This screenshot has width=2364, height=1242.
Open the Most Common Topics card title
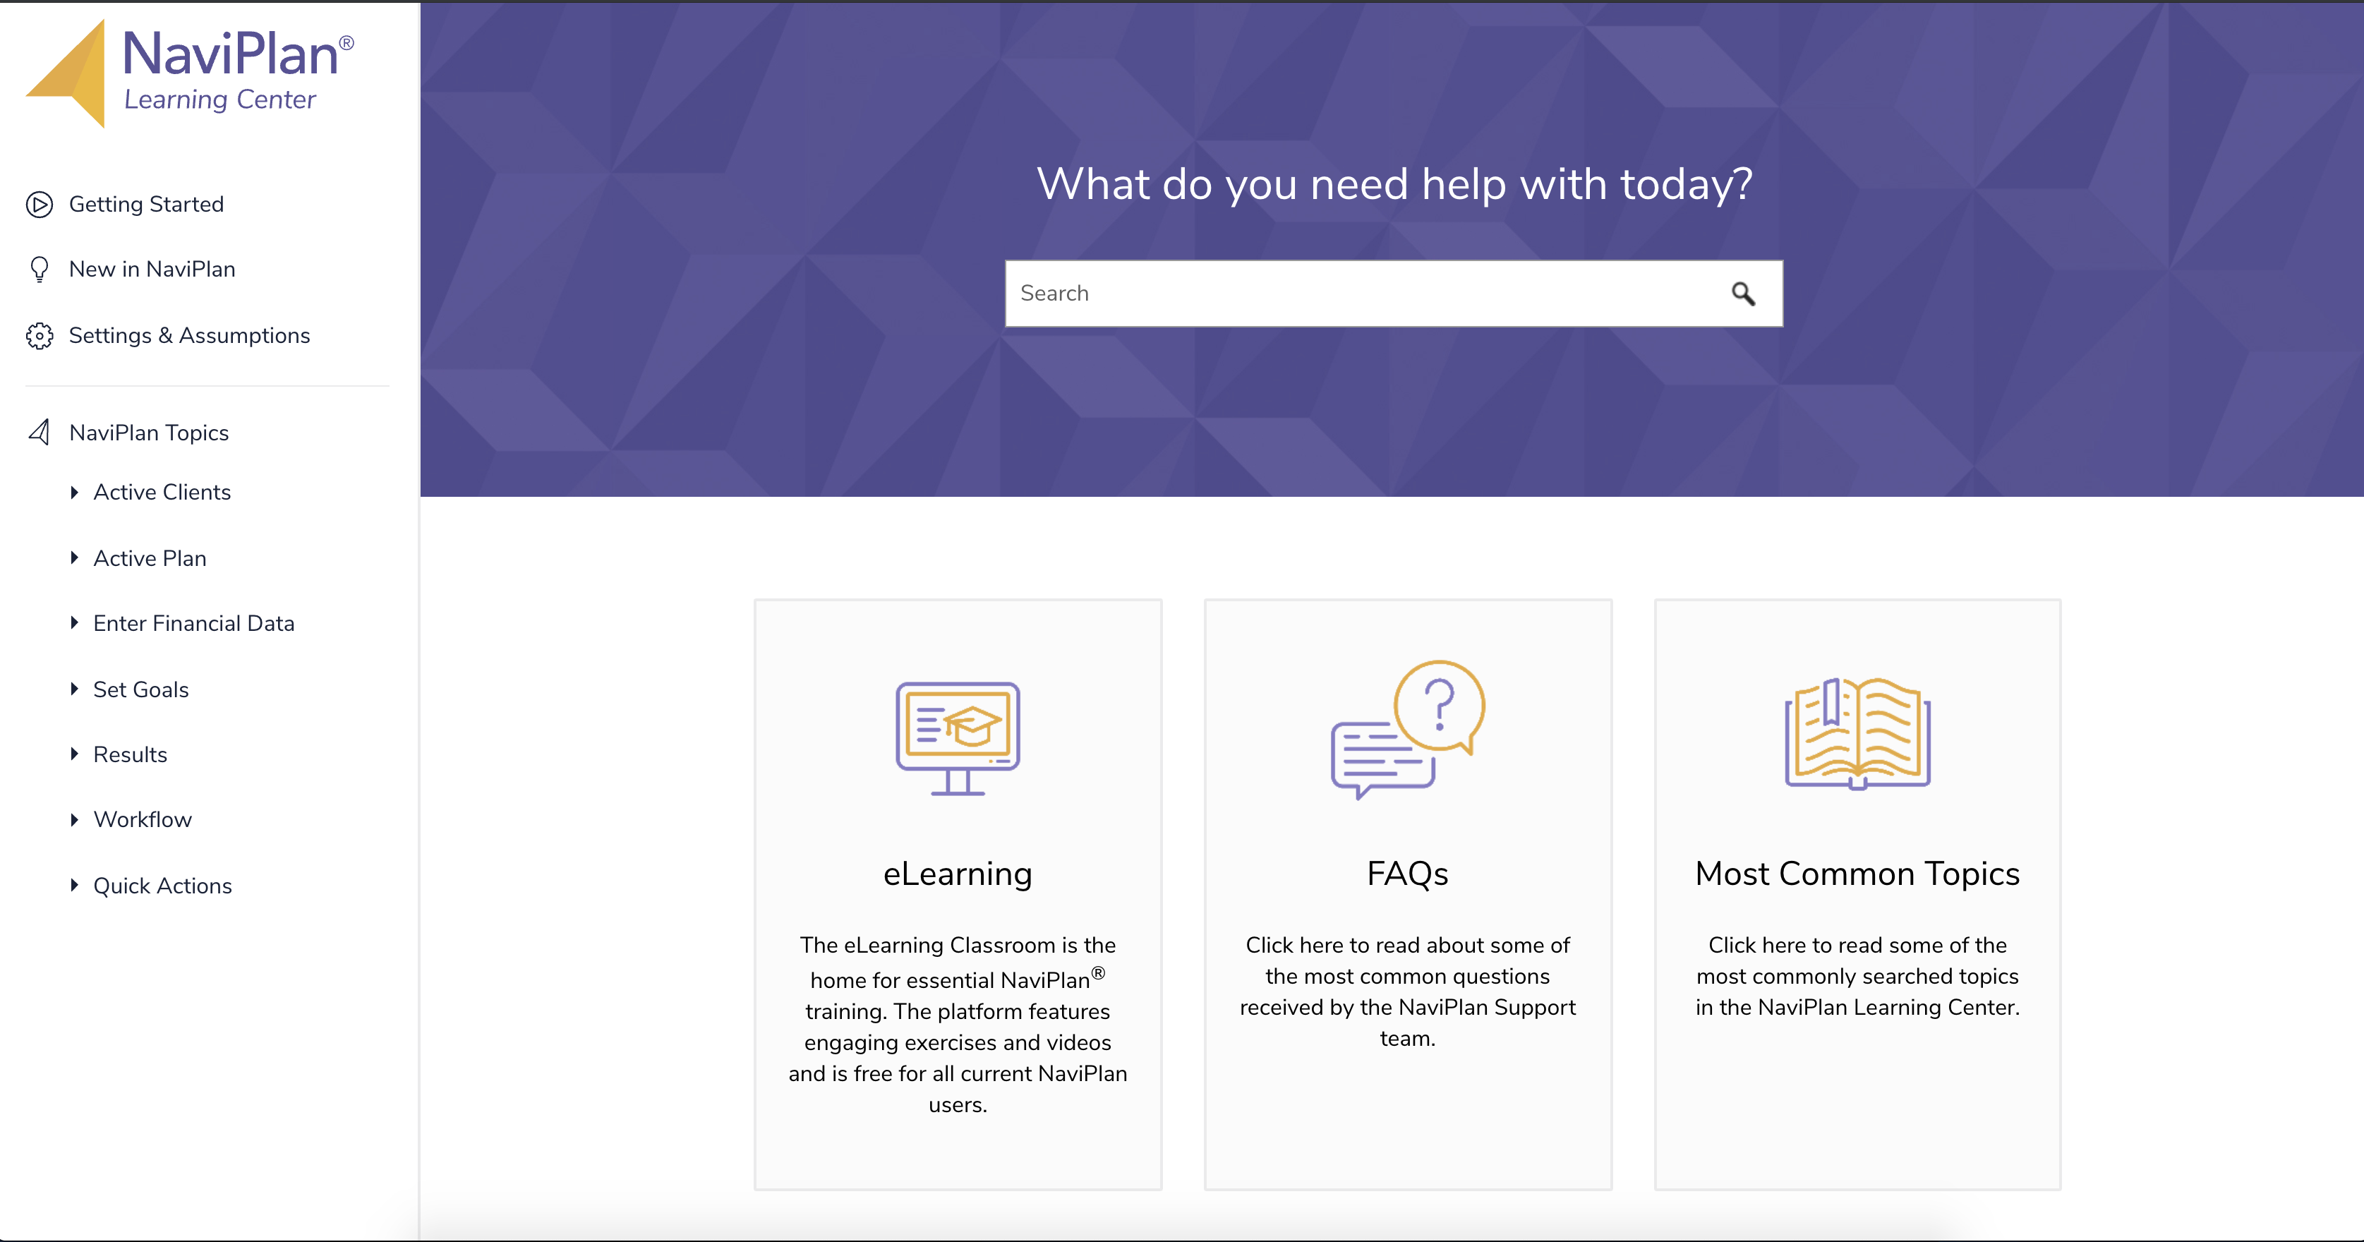coord(1857,873)
